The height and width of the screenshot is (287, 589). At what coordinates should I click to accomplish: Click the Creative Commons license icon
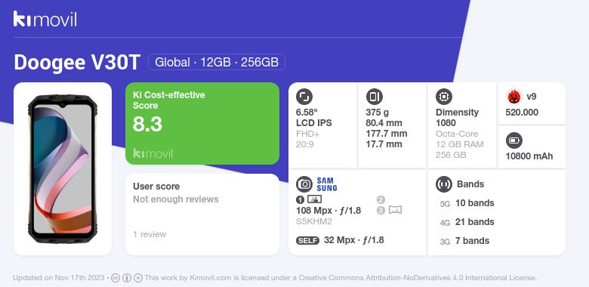pyautogui.click(x=116, y=278)
